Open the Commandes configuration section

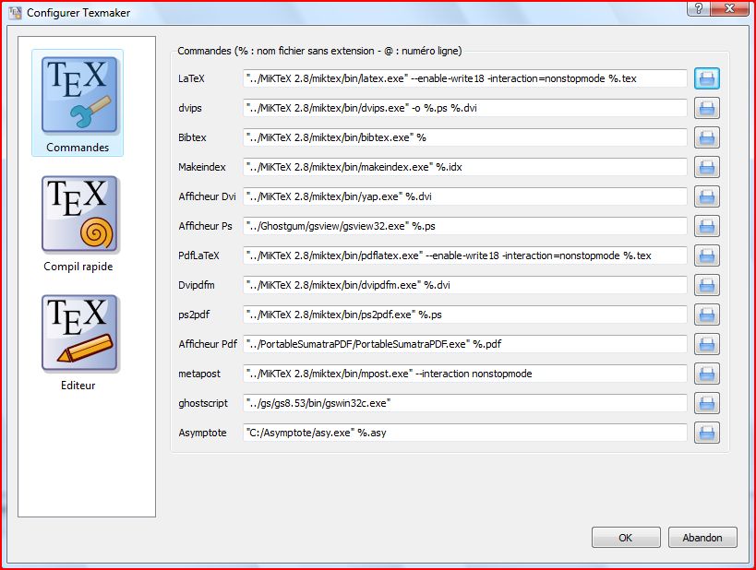[78, 102]
